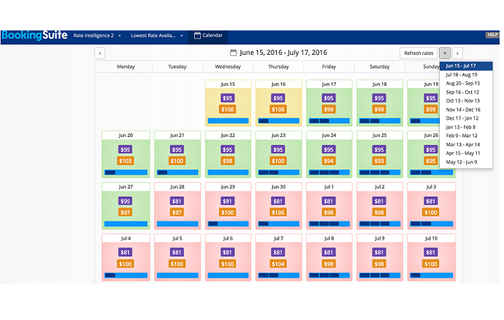This screenshot has height=320, width=504.
Task: Choose May 12 - Jun 9 option
Action: [x=461, y=162]
